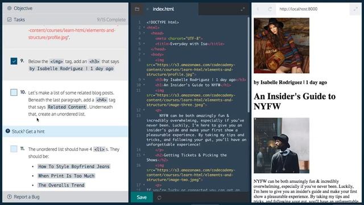
Task: Go back in the preview browser
Action: tap(258, 9)
